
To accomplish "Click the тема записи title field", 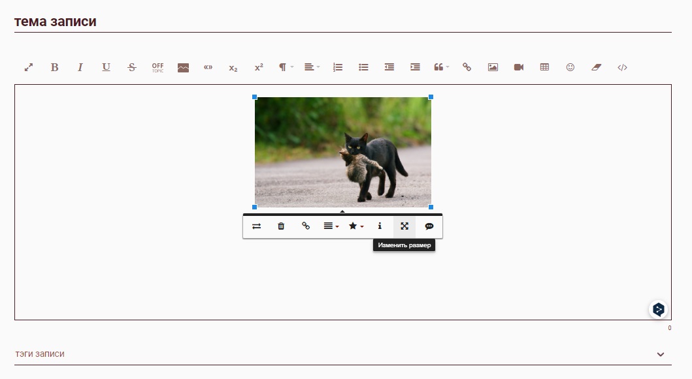I will 343,21.
